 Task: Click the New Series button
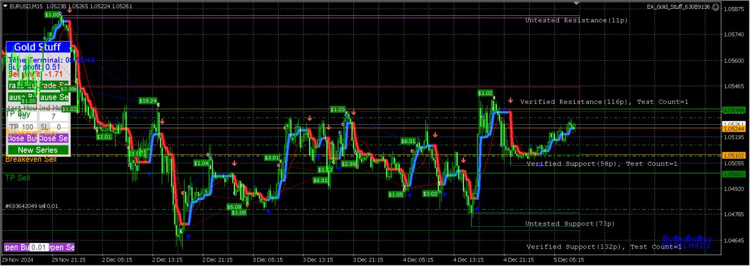pyautogui.click(x=38, y=150)
